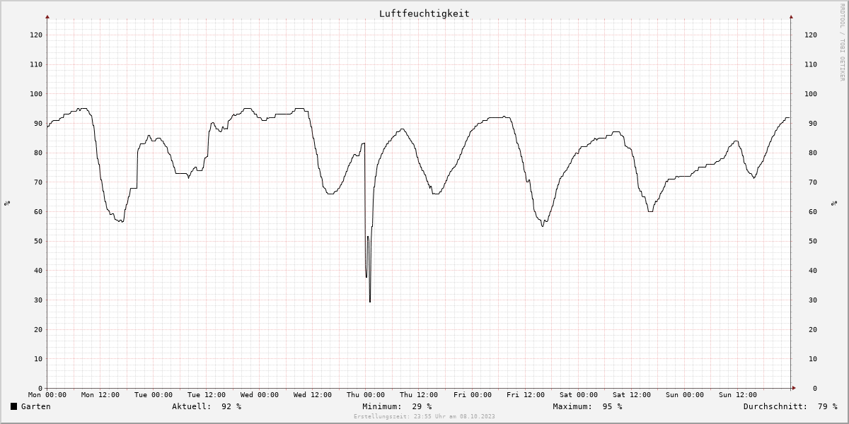The width and height of the screenshot is (849, 424).
Task: Click the 'Erstellungszeit: 23:55 Uhr am 08.10.2023' footer text
Action: click(424, 417)
